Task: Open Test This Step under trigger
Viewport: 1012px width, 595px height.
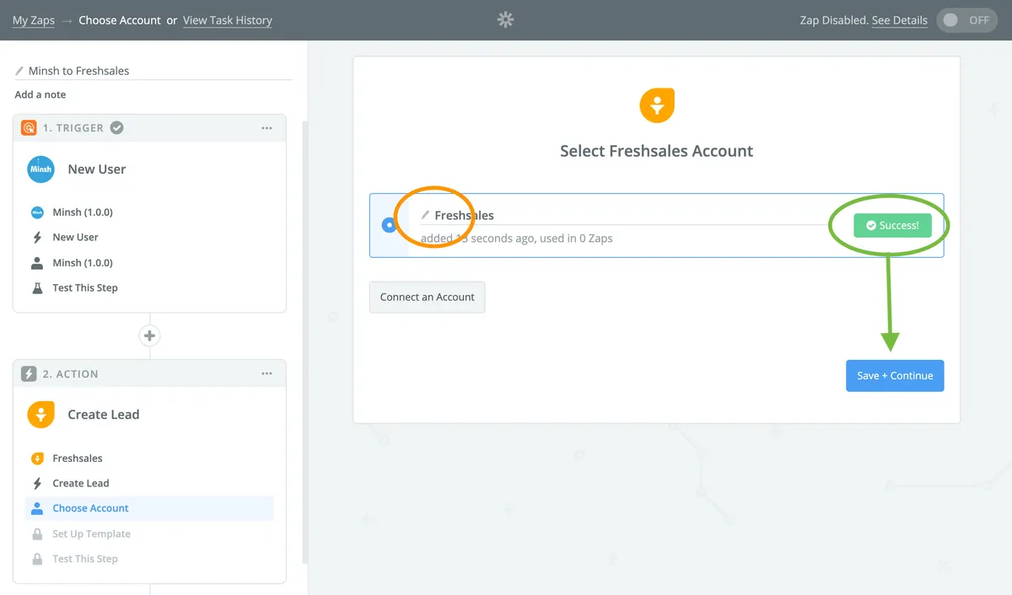Action: pos(84,287)
